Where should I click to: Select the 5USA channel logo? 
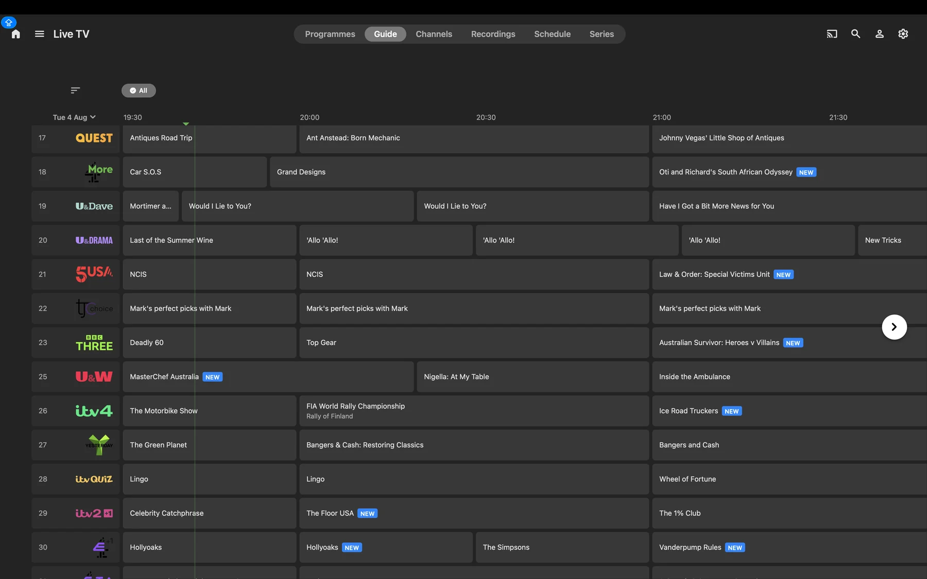pyautogui.click(x=94, y=274)
